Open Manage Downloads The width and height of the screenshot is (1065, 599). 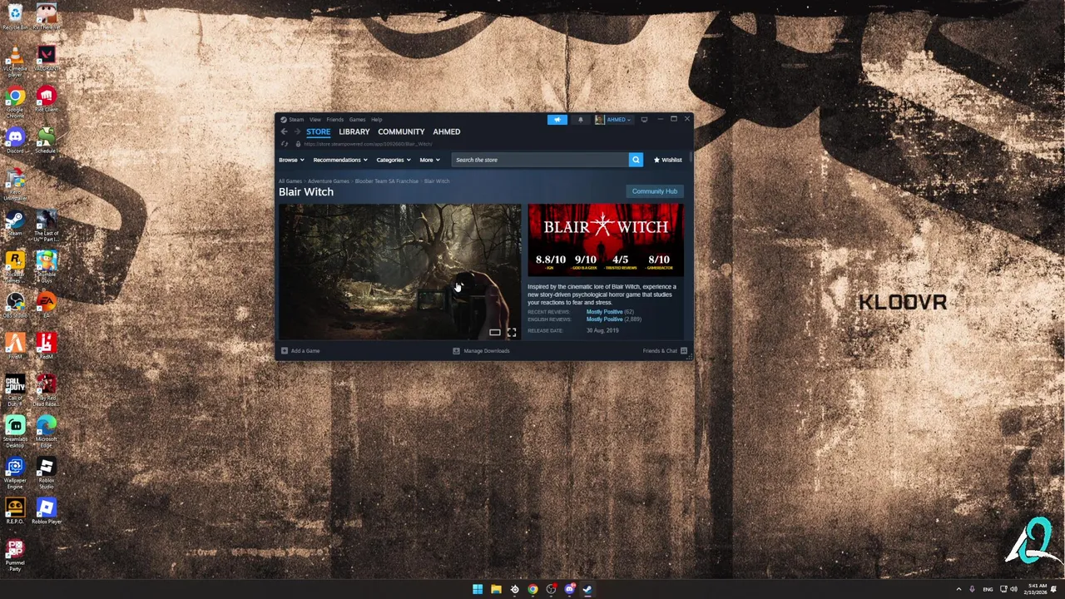481,350
